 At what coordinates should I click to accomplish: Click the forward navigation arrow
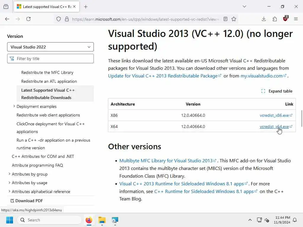coord(18,19)
